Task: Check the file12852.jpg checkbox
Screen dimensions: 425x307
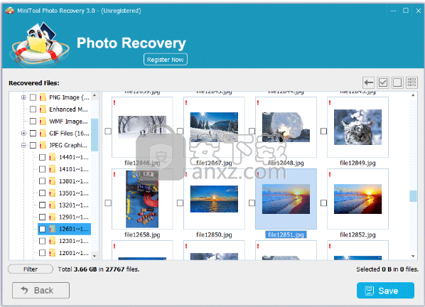Action: 323,203
